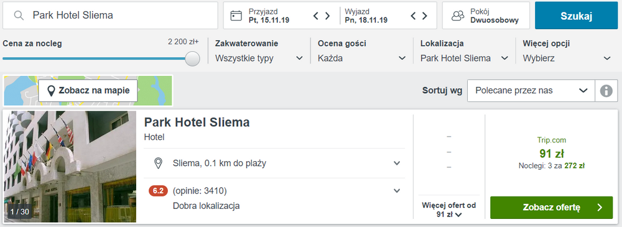Click Zobacz ofertę green button

pos(551,208)
